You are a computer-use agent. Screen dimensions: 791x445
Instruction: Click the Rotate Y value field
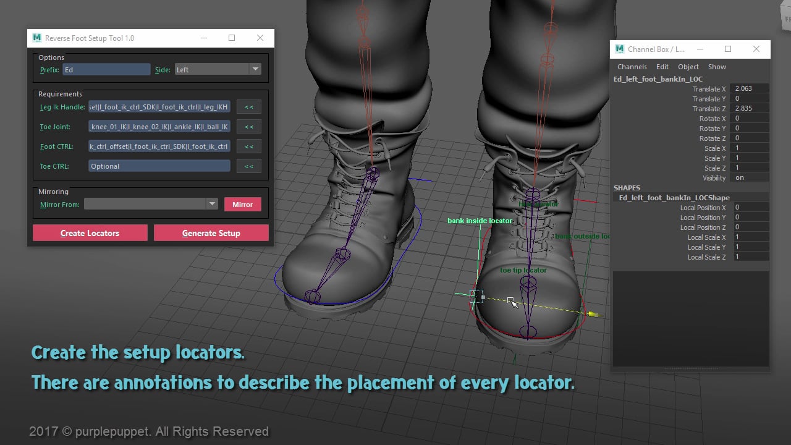[749, 129]
